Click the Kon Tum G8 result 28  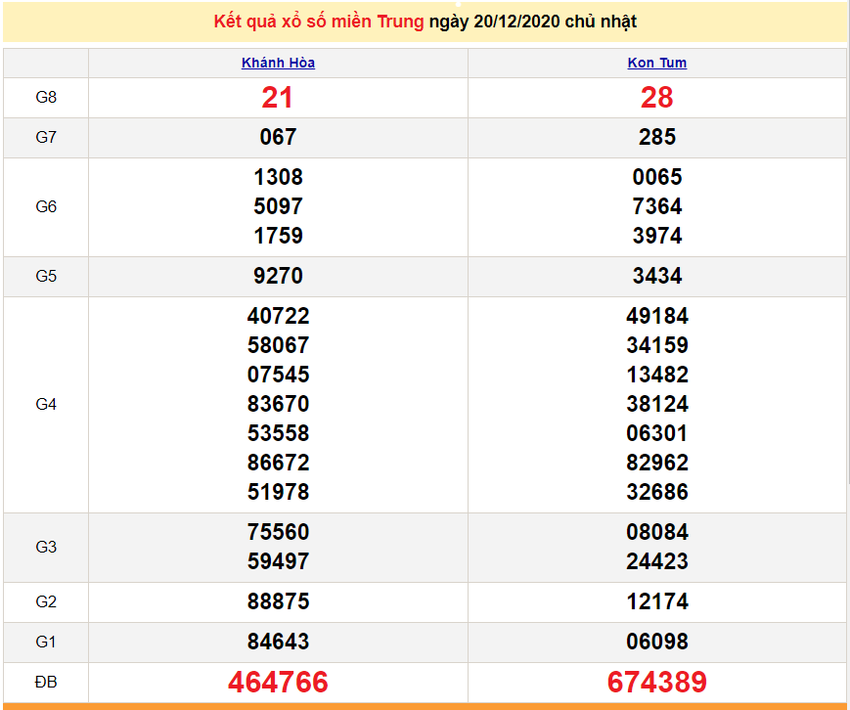tap(656, 97)
